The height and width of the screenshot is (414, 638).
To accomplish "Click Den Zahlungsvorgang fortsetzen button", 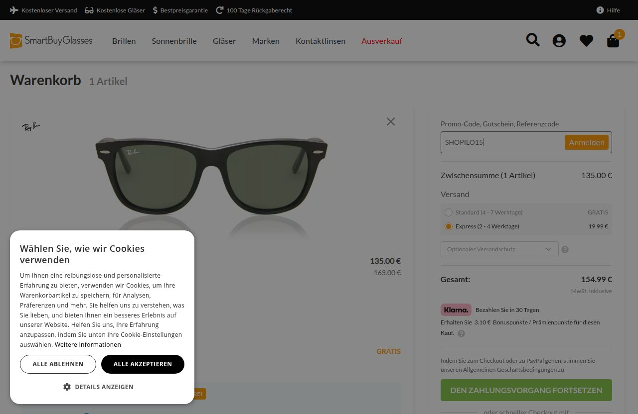I will [x=526, y=390].
